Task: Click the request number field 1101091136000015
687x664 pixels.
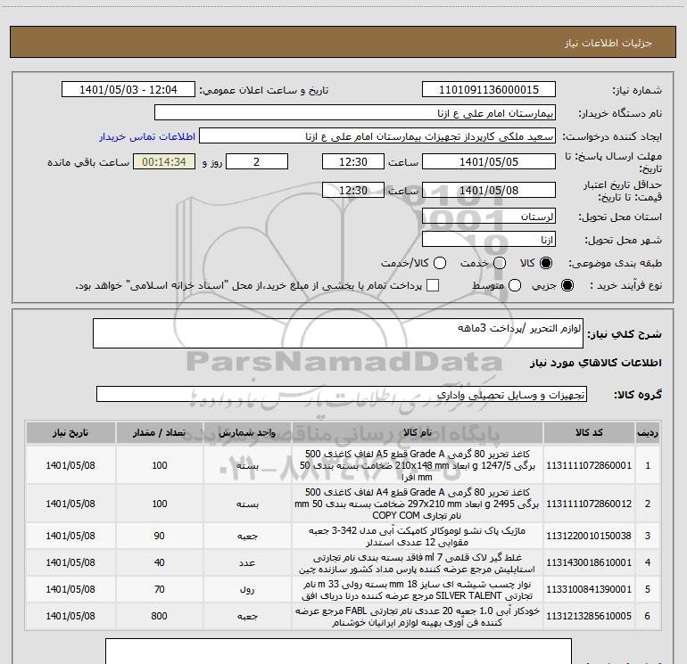Action: click(x=489, y=90)
